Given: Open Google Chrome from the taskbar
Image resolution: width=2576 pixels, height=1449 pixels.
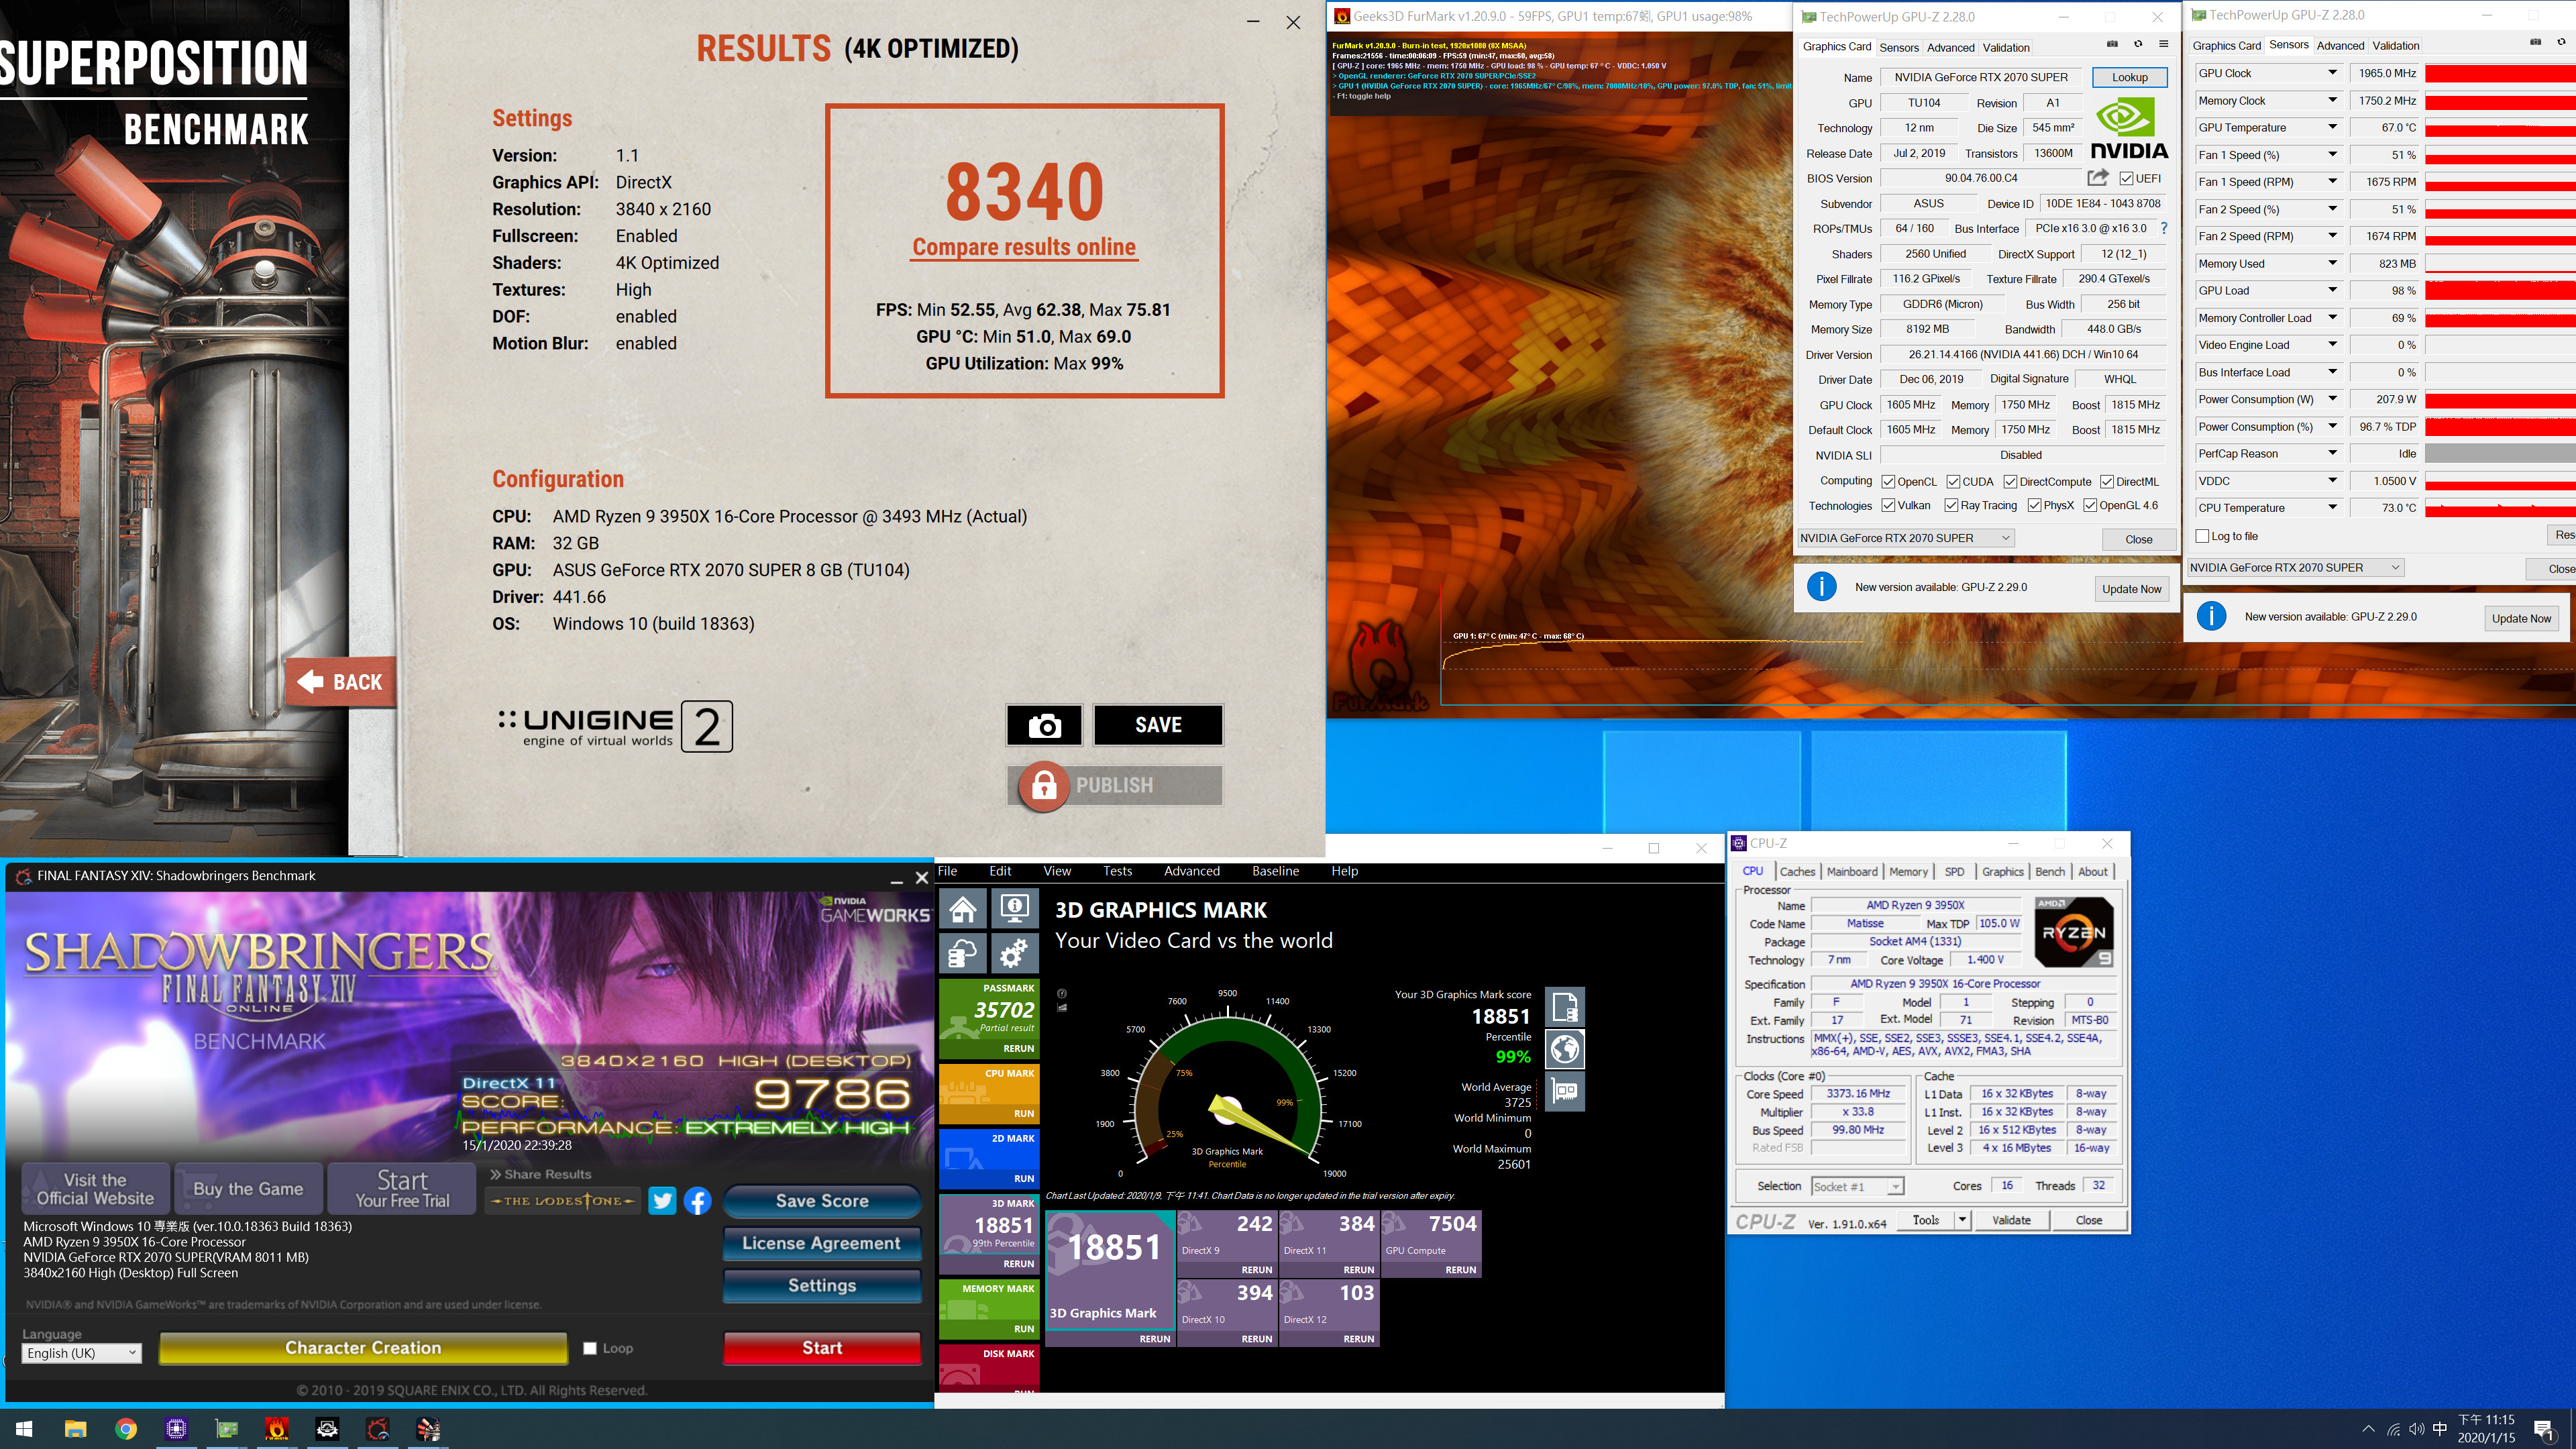Looking at the screenshot, I should pos(126,1429).
